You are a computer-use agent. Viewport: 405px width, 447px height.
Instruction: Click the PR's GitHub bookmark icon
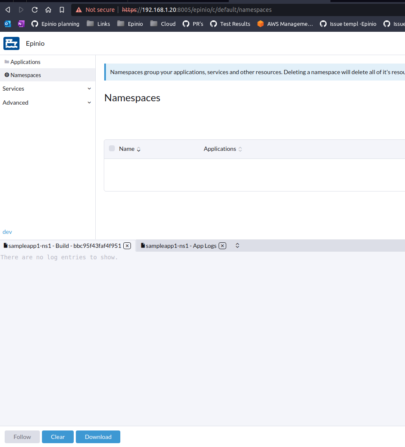[x=184, y=24]
